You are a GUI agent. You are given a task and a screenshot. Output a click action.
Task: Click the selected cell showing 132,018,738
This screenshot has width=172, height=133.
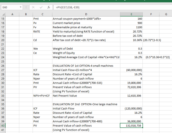[131, 126]
